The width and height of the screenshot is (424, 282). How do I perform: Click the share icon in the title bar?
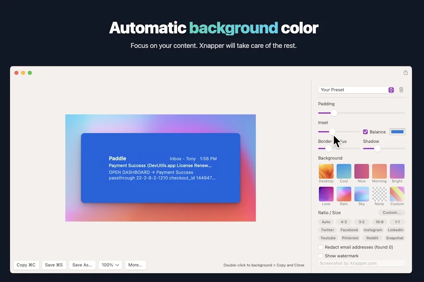(405, 72)
